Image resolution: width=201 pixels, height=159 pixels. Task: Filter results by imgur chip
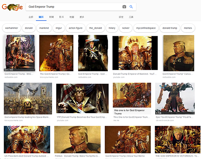point(59,28)
